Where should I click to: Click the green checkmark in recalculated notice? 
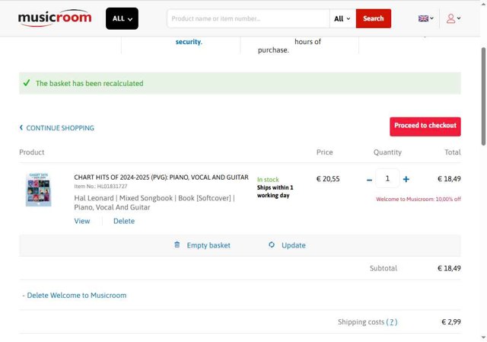click(x=27, y=83)
